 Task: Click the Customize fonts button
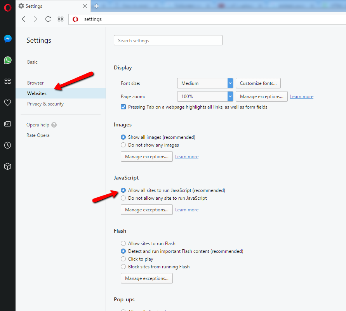[258, 83]
